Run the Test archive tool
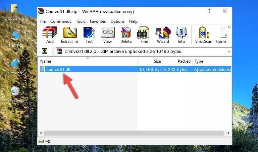258x152 pixels. (89, 35)
